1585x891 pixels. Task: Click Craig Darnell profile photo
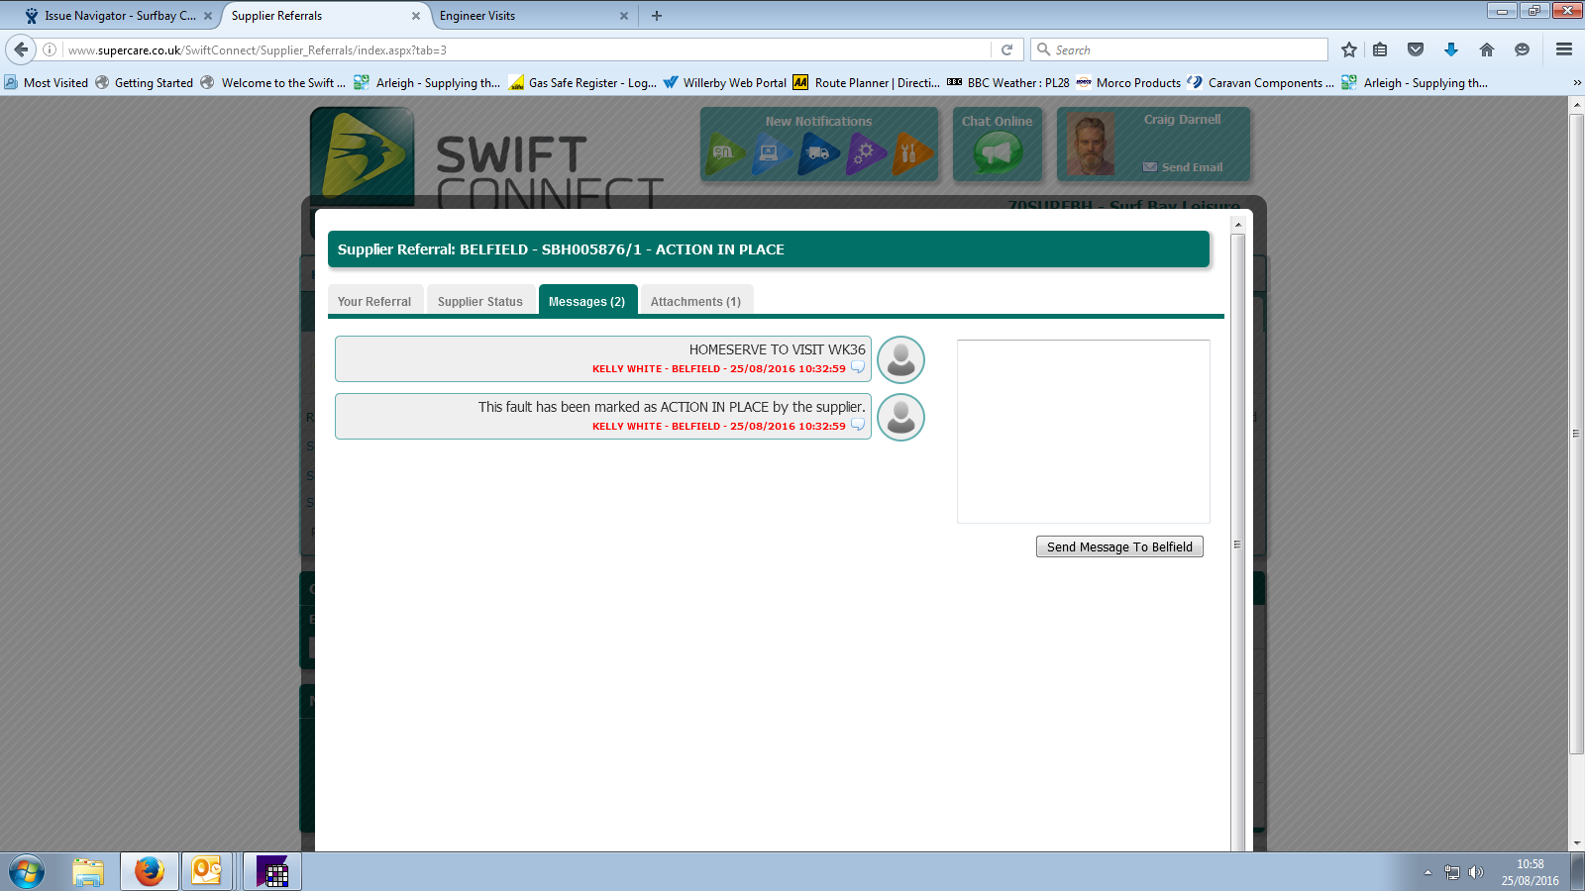(x=1091, y=145)
